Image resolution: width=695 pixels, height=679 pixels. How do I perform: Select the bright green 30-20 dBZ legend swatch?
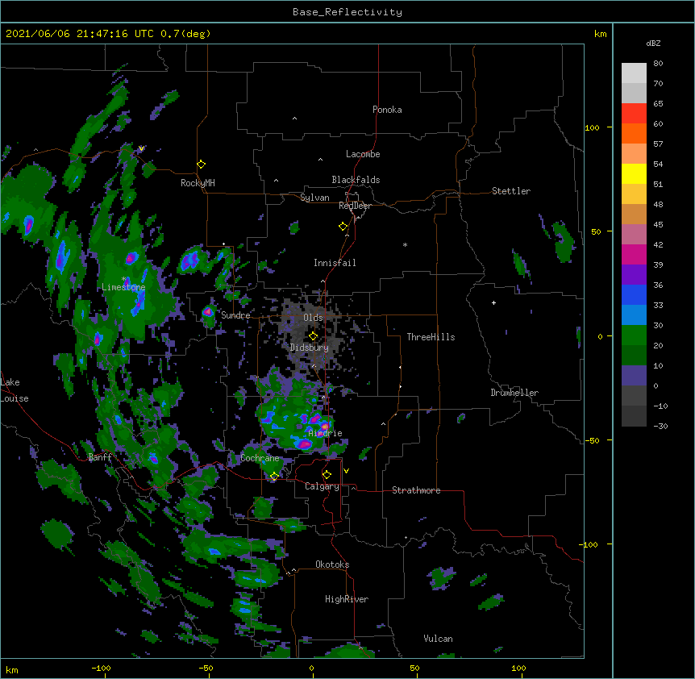click(x=634, y=335)
